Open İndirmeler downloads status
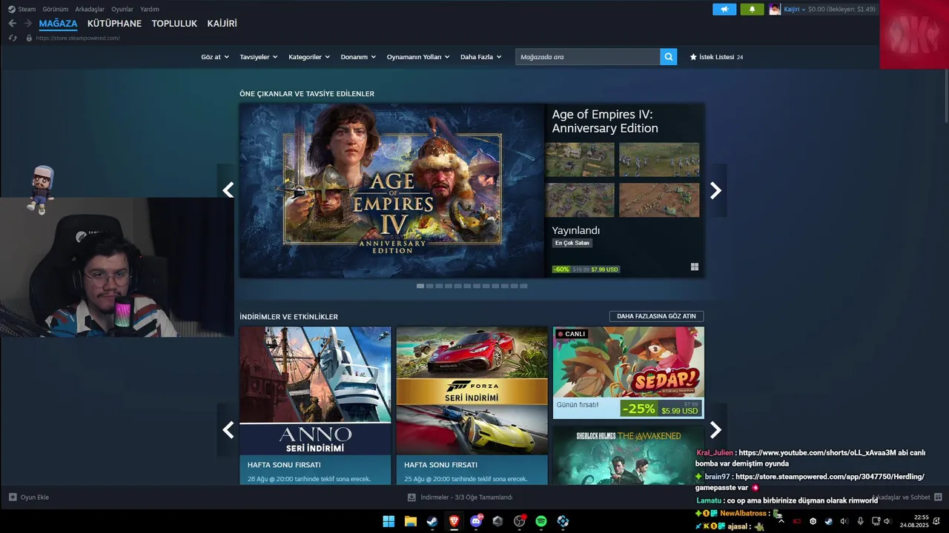This screenshot has width=949, height=533. (460, 497)
